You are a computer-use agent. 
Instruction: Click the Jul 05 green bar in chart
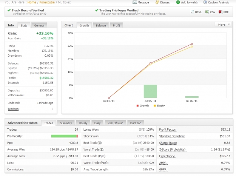150,91
